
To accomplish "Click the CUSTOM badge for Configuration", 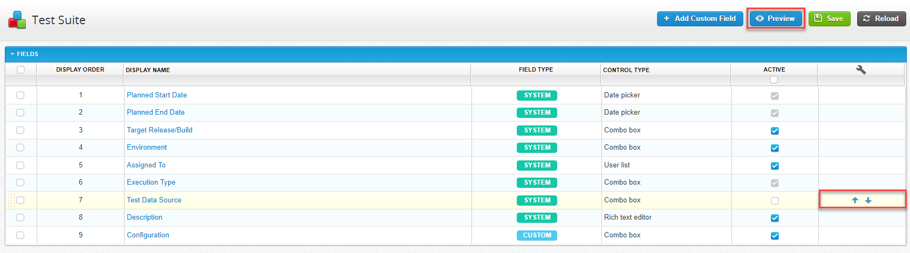I will 537,235.
